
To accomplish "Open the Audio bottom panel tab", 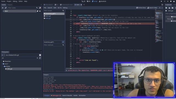I will click(x=75, y=95).
